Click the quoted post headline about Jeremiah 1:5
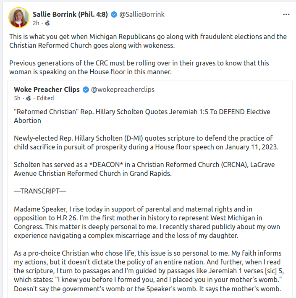The height and width of the screenshot is (298, 296). 142,116
